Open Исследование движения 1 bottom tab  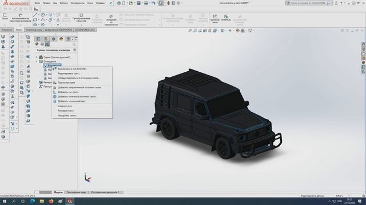pos(105,192)
